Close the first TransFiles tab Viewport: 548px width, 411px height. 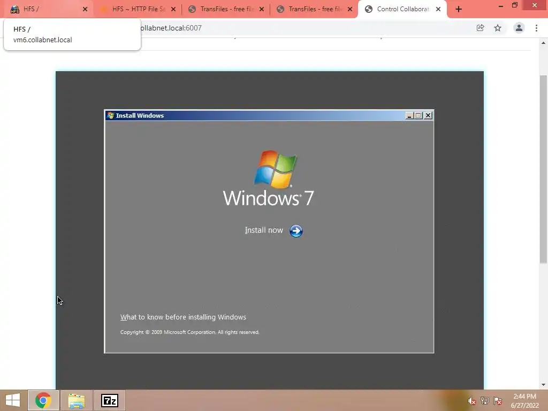coord(262,9)
